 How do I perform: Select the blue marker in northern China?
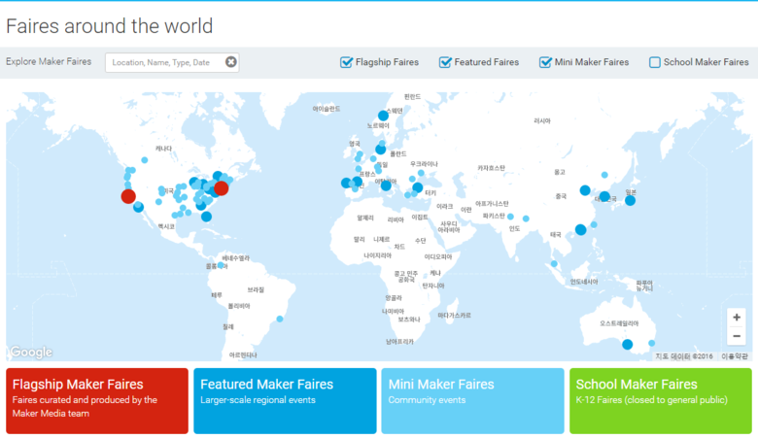585,190
